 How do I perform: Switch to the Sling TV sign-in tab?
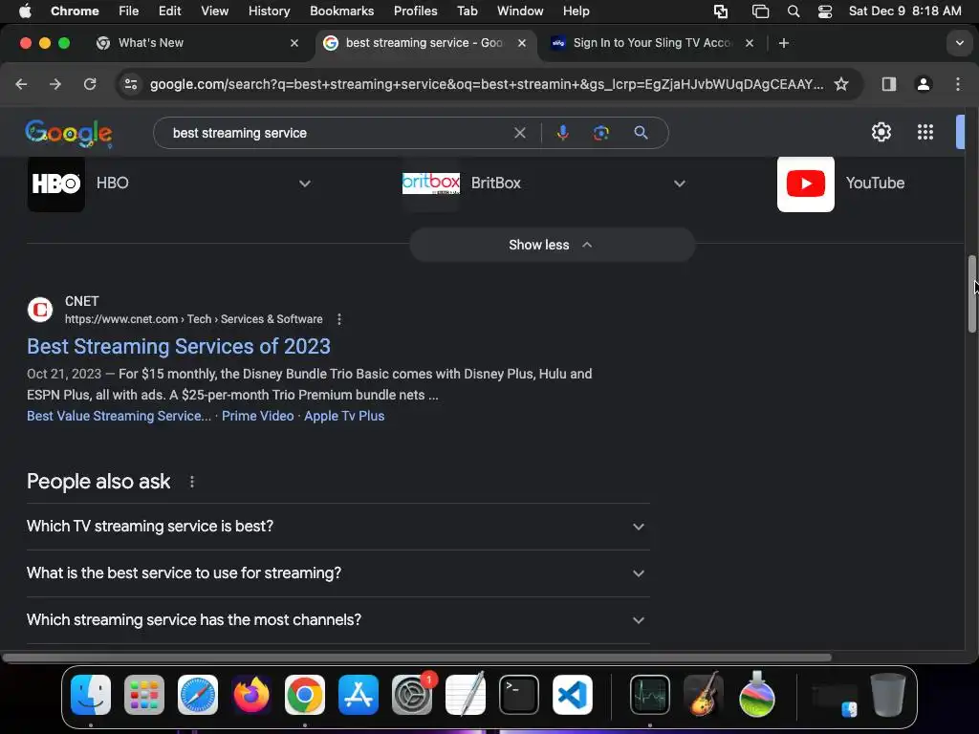point(649,43)
